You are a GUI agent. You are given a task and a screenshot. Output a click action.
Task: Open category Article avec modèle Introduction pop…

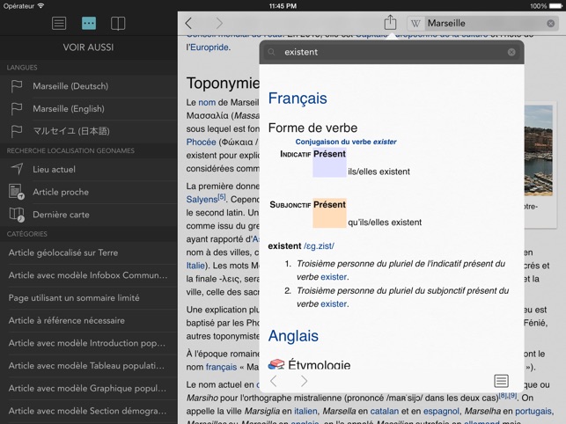coord(88,343)
